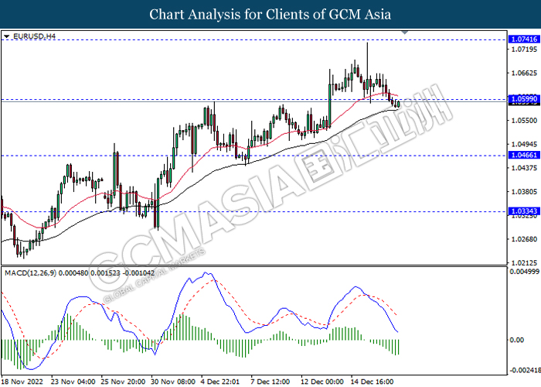Click the 1.07195 price axis value
Image resolution: width=541 pixels, height=387 pixels.
[x=524, y=49]
